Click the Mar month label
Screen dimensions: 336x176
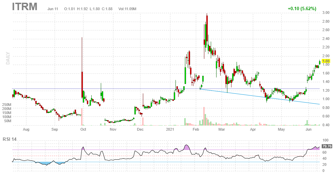click(x=222, y=129)
